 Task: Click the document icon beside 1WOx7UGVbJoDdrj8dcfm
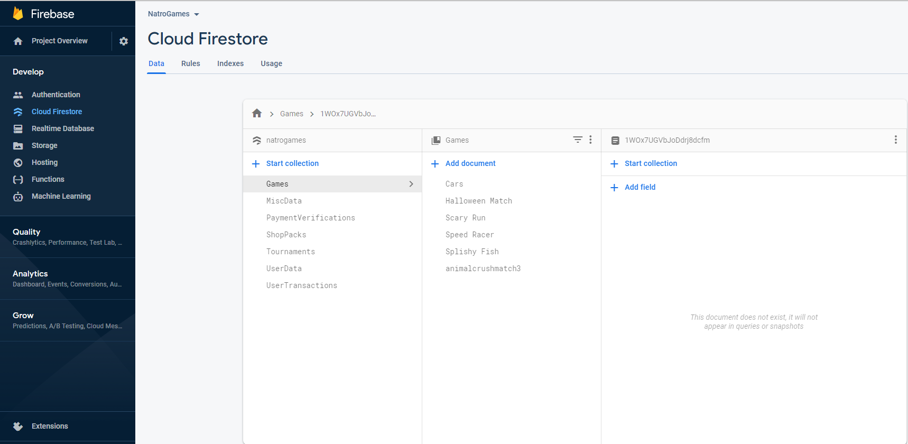[x=615, y=141]
